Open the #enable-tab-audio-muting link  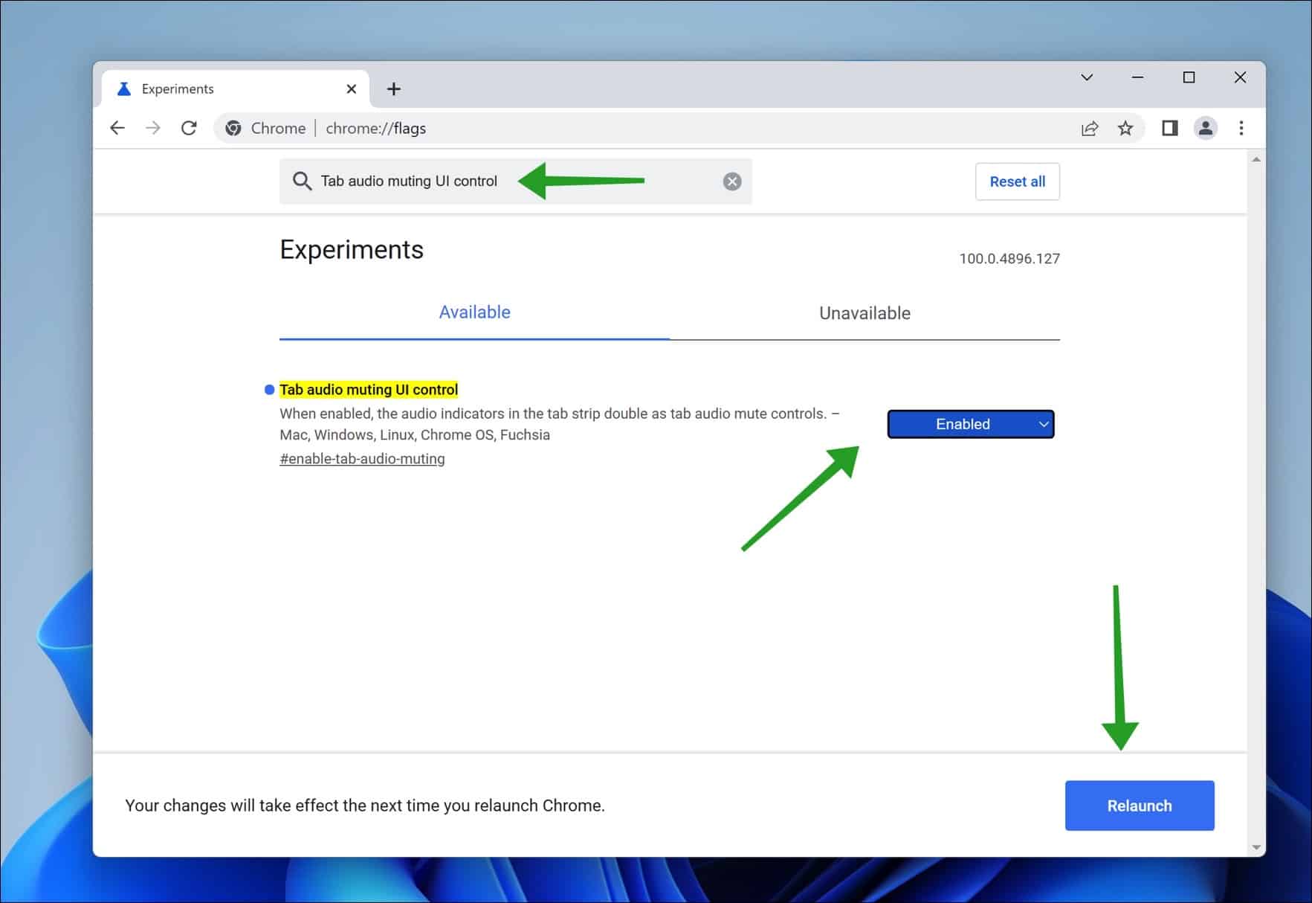point(362,458)
